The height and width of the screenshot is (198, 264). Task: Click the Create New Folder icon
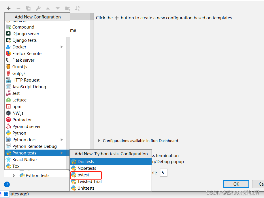click(x=68, y=8)
